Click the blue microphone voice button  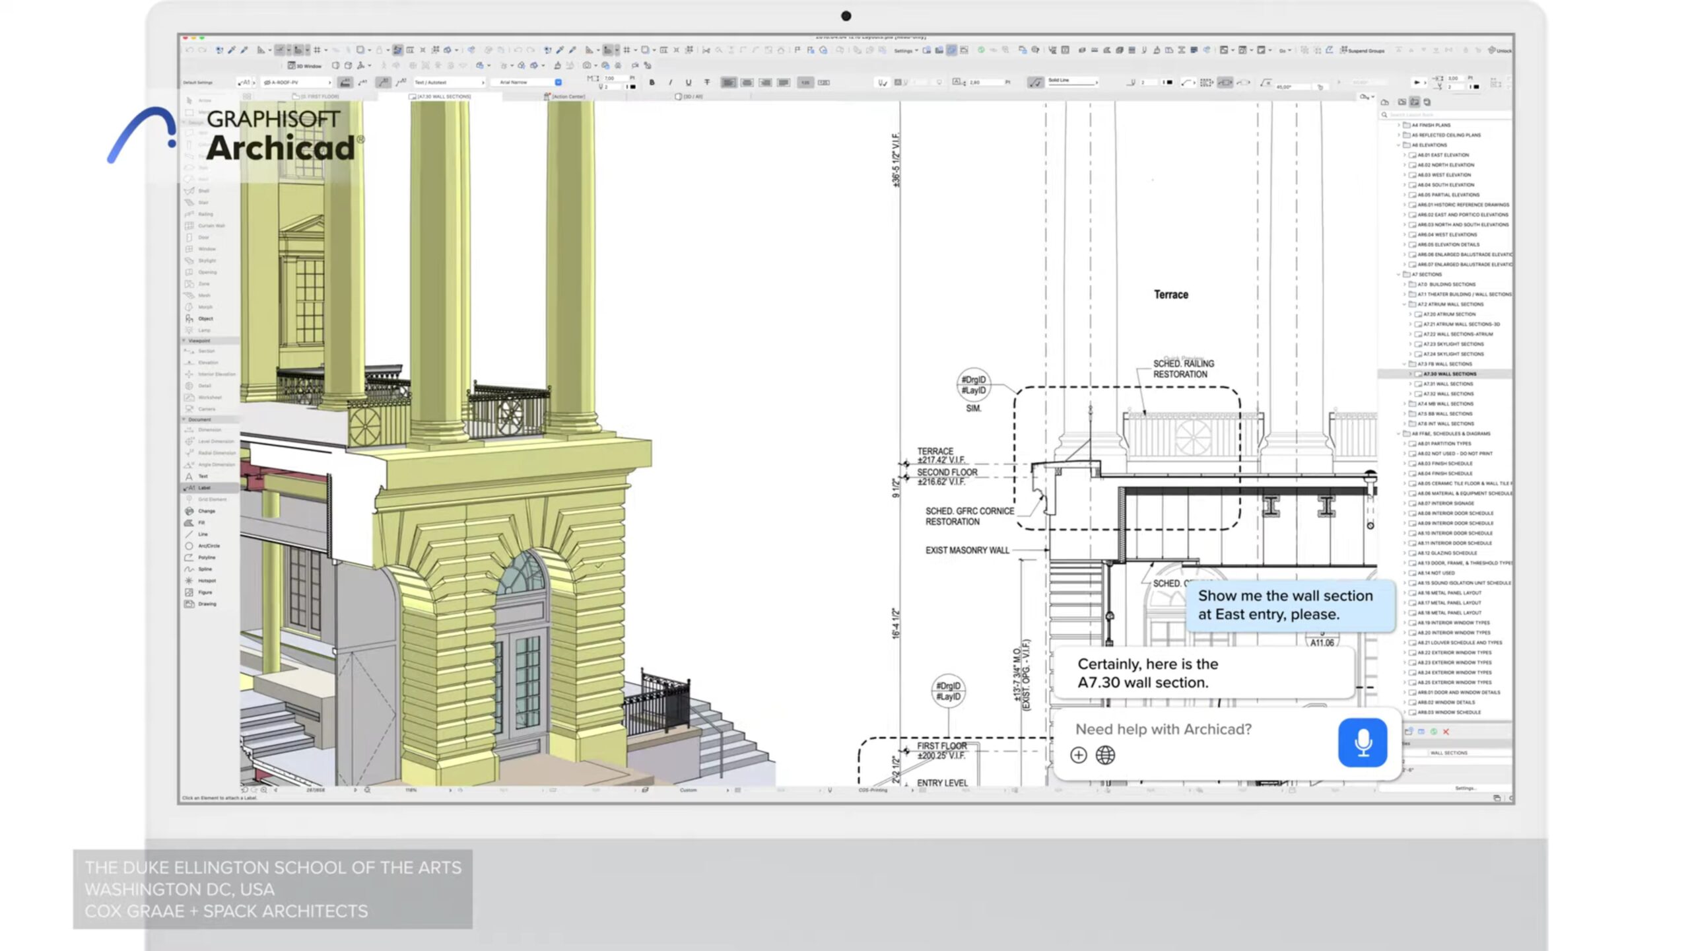point(1362,742)
